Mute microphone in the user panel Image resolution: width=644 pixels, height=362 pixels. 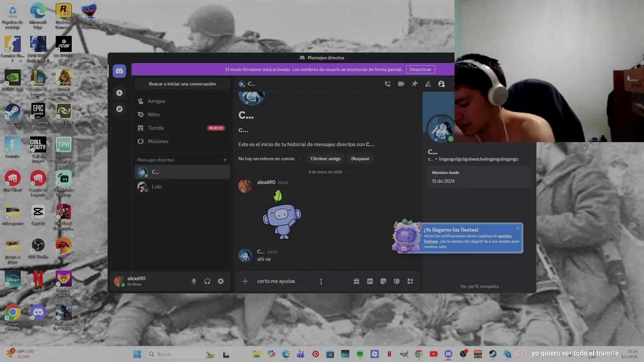(194, 282)
